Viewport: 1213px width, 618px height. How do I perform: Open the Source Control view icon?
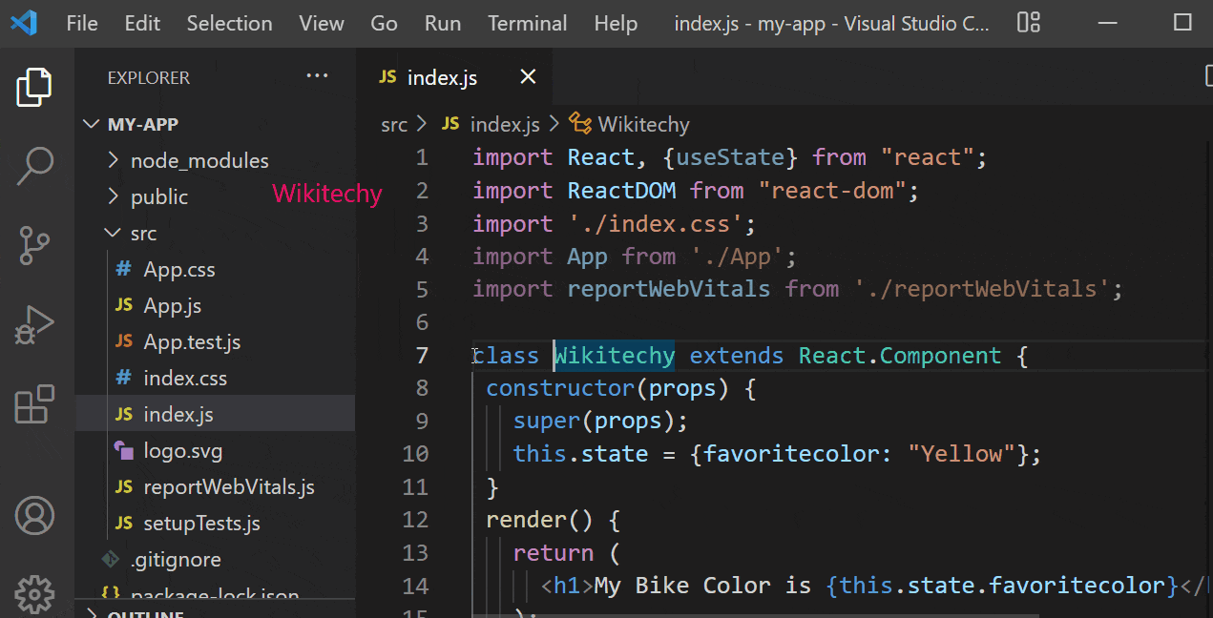tap(35, 245)
